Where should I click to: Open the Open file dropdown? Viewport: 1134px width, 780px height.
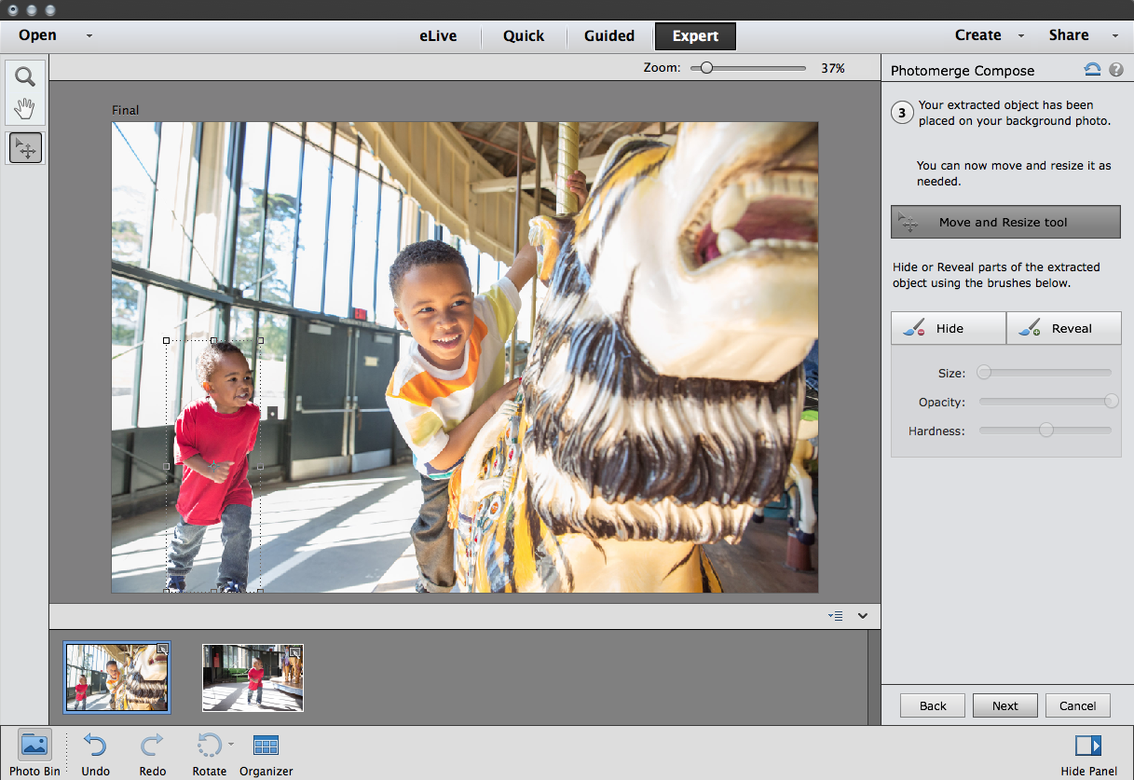pyautogui.click(x=89, y=35)
